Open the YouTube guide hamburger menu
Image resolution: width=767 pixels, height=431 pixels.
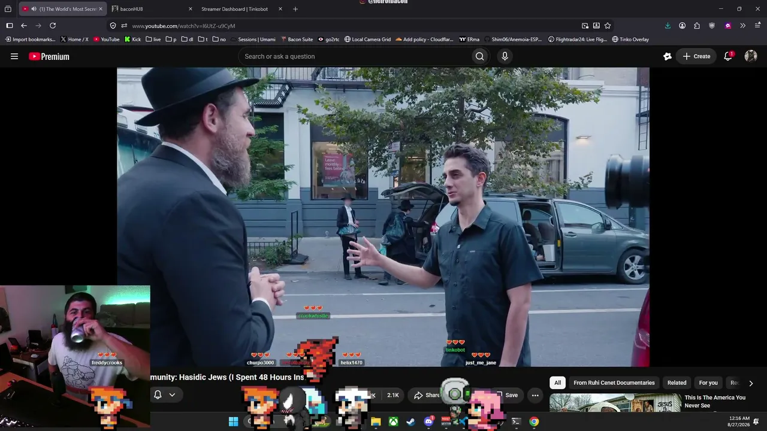pos(14,56)
